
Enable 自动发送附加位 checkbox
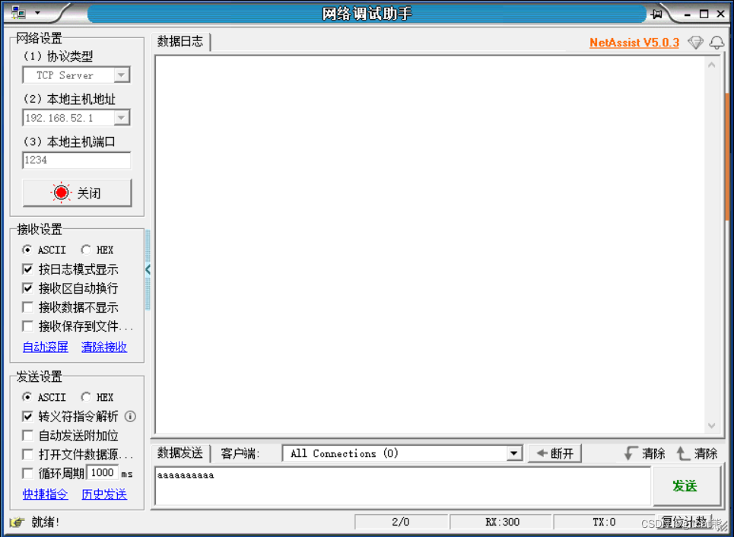coord(27,435)
